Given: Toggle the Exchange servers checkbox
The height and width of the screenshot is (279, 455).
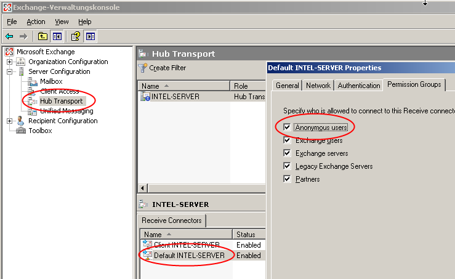Looking at the screenshot, I should (287, 153).
